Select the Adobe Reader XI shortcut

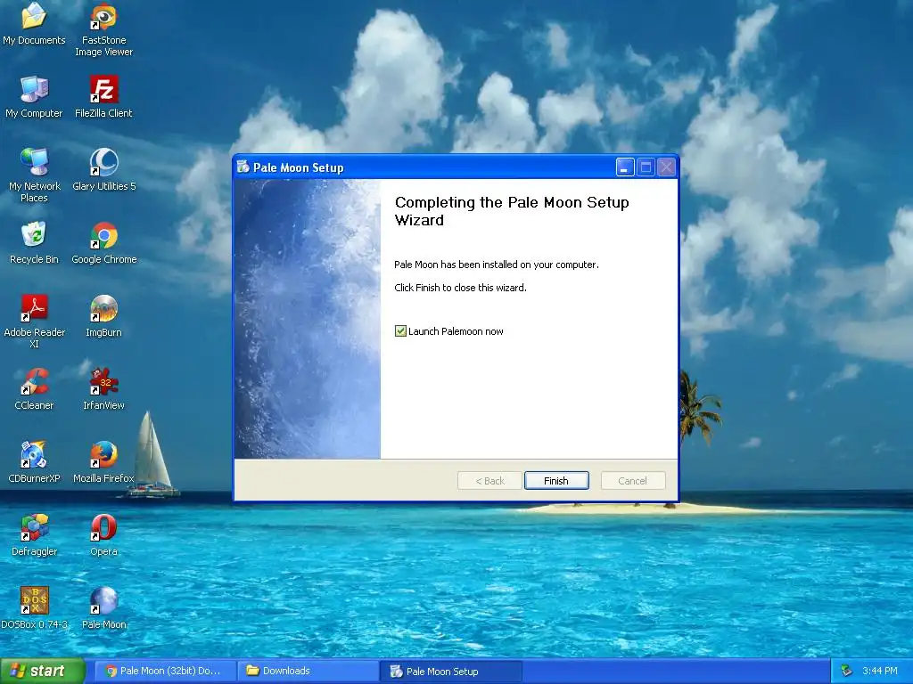click(x=34, y=321)
